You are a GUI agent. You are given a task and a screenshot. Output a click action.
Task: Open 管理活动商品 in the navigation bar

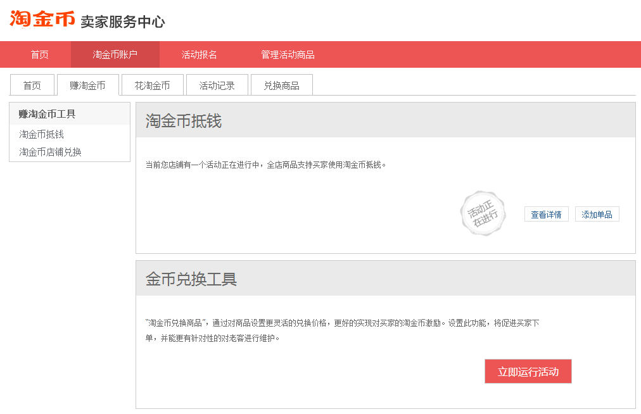(288, 54)
